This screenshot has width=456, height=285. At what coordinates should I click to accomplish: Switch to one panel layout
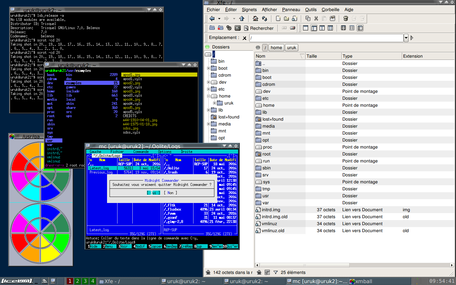(306, 28)
